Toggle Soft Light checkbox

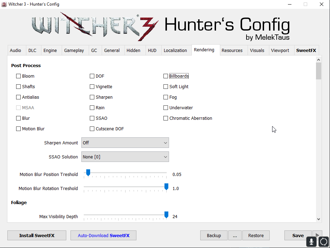coord(166,87)
